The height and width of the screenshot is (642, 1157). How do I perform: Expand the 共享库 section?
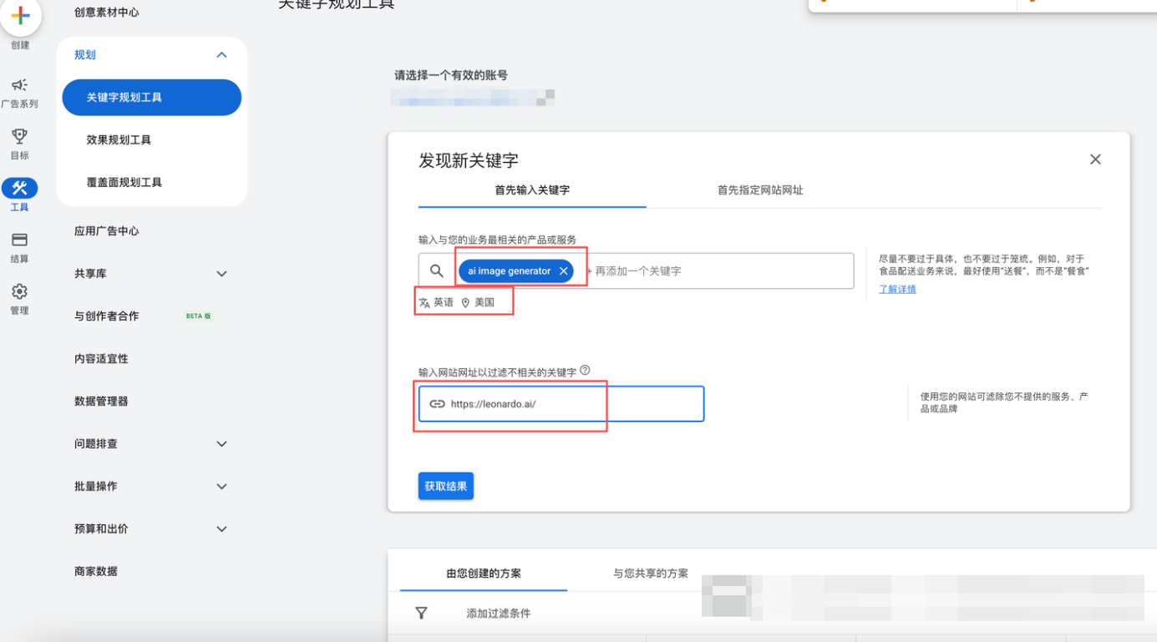(221, 274)
